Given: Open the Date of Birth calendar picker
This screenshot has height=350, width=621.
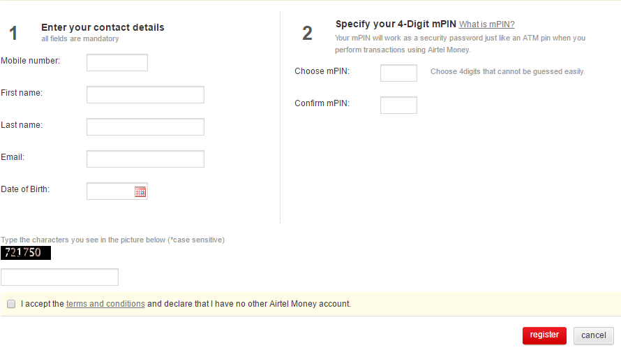Looking at the screenshot, I should (x=140, y=192).
